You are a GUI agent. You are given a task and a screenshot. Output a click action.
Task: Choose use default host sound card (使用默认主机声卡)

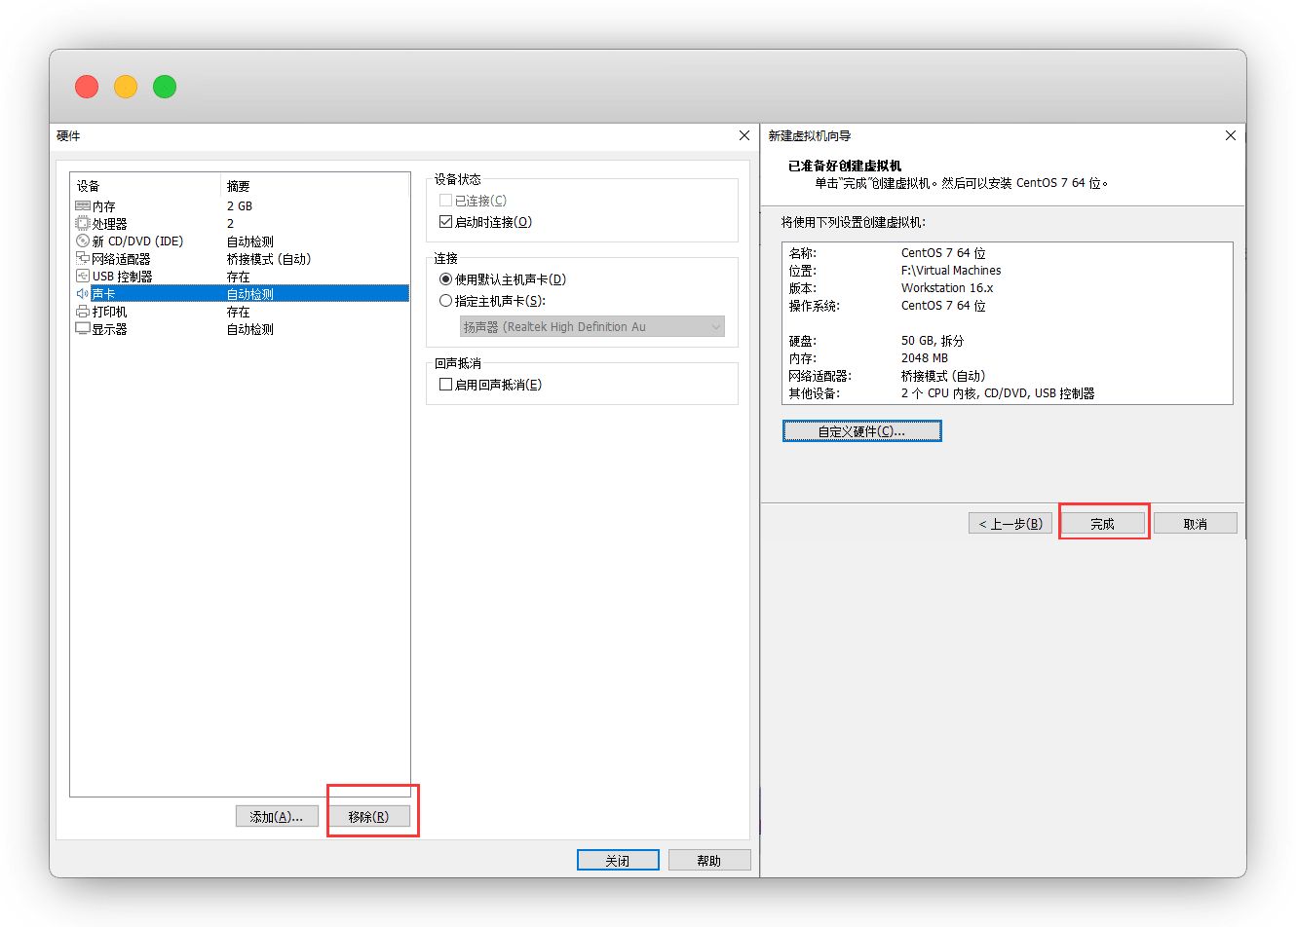click(446, 279)
